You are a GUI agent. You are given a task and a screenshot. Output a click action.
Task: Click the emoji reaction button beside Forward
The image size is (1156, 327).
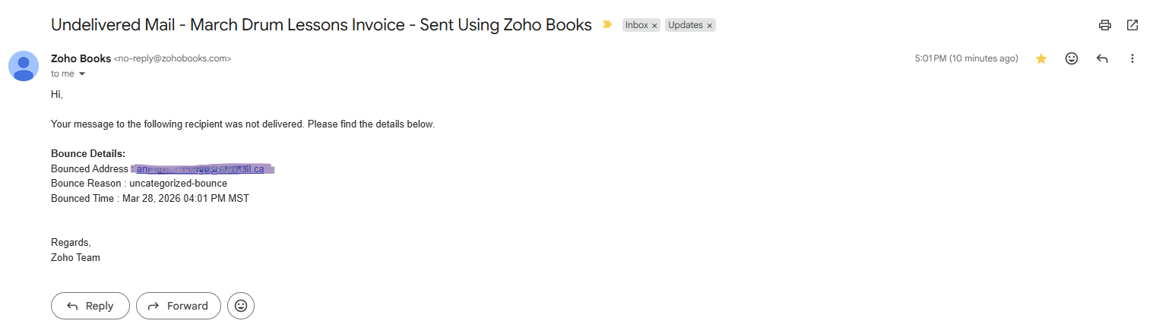241,306
